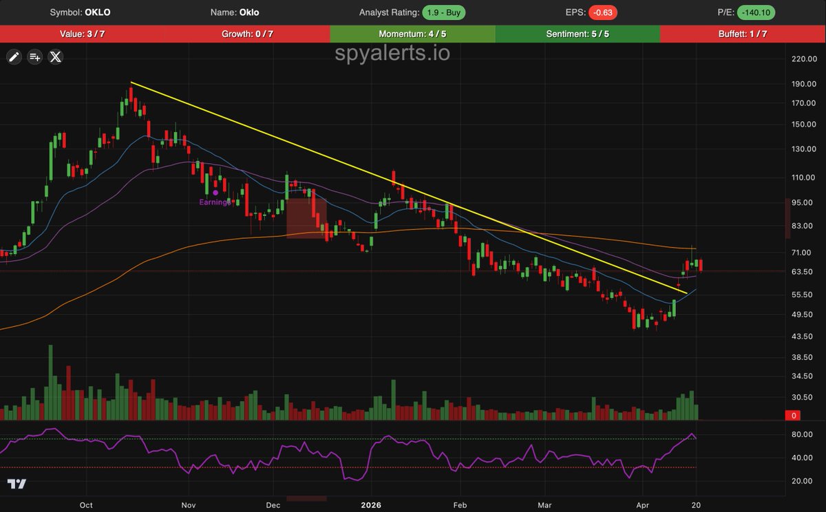Click the Apr label on time axis
This screenshot has height=512, width=826.
(x=642, y=504)
